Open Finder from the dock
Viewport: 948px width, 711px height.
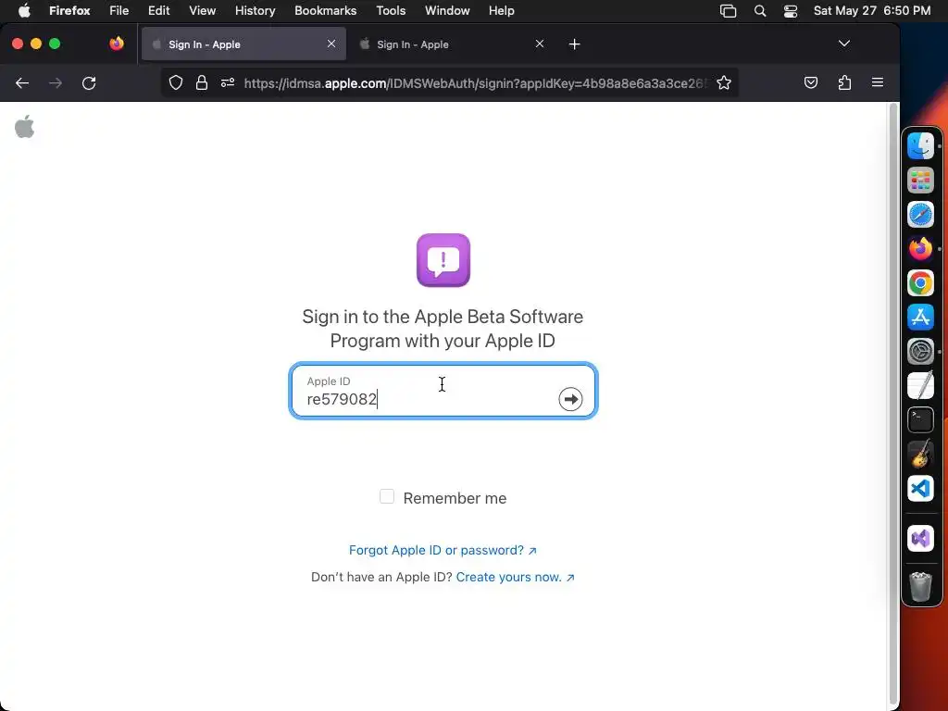point(920,145)
